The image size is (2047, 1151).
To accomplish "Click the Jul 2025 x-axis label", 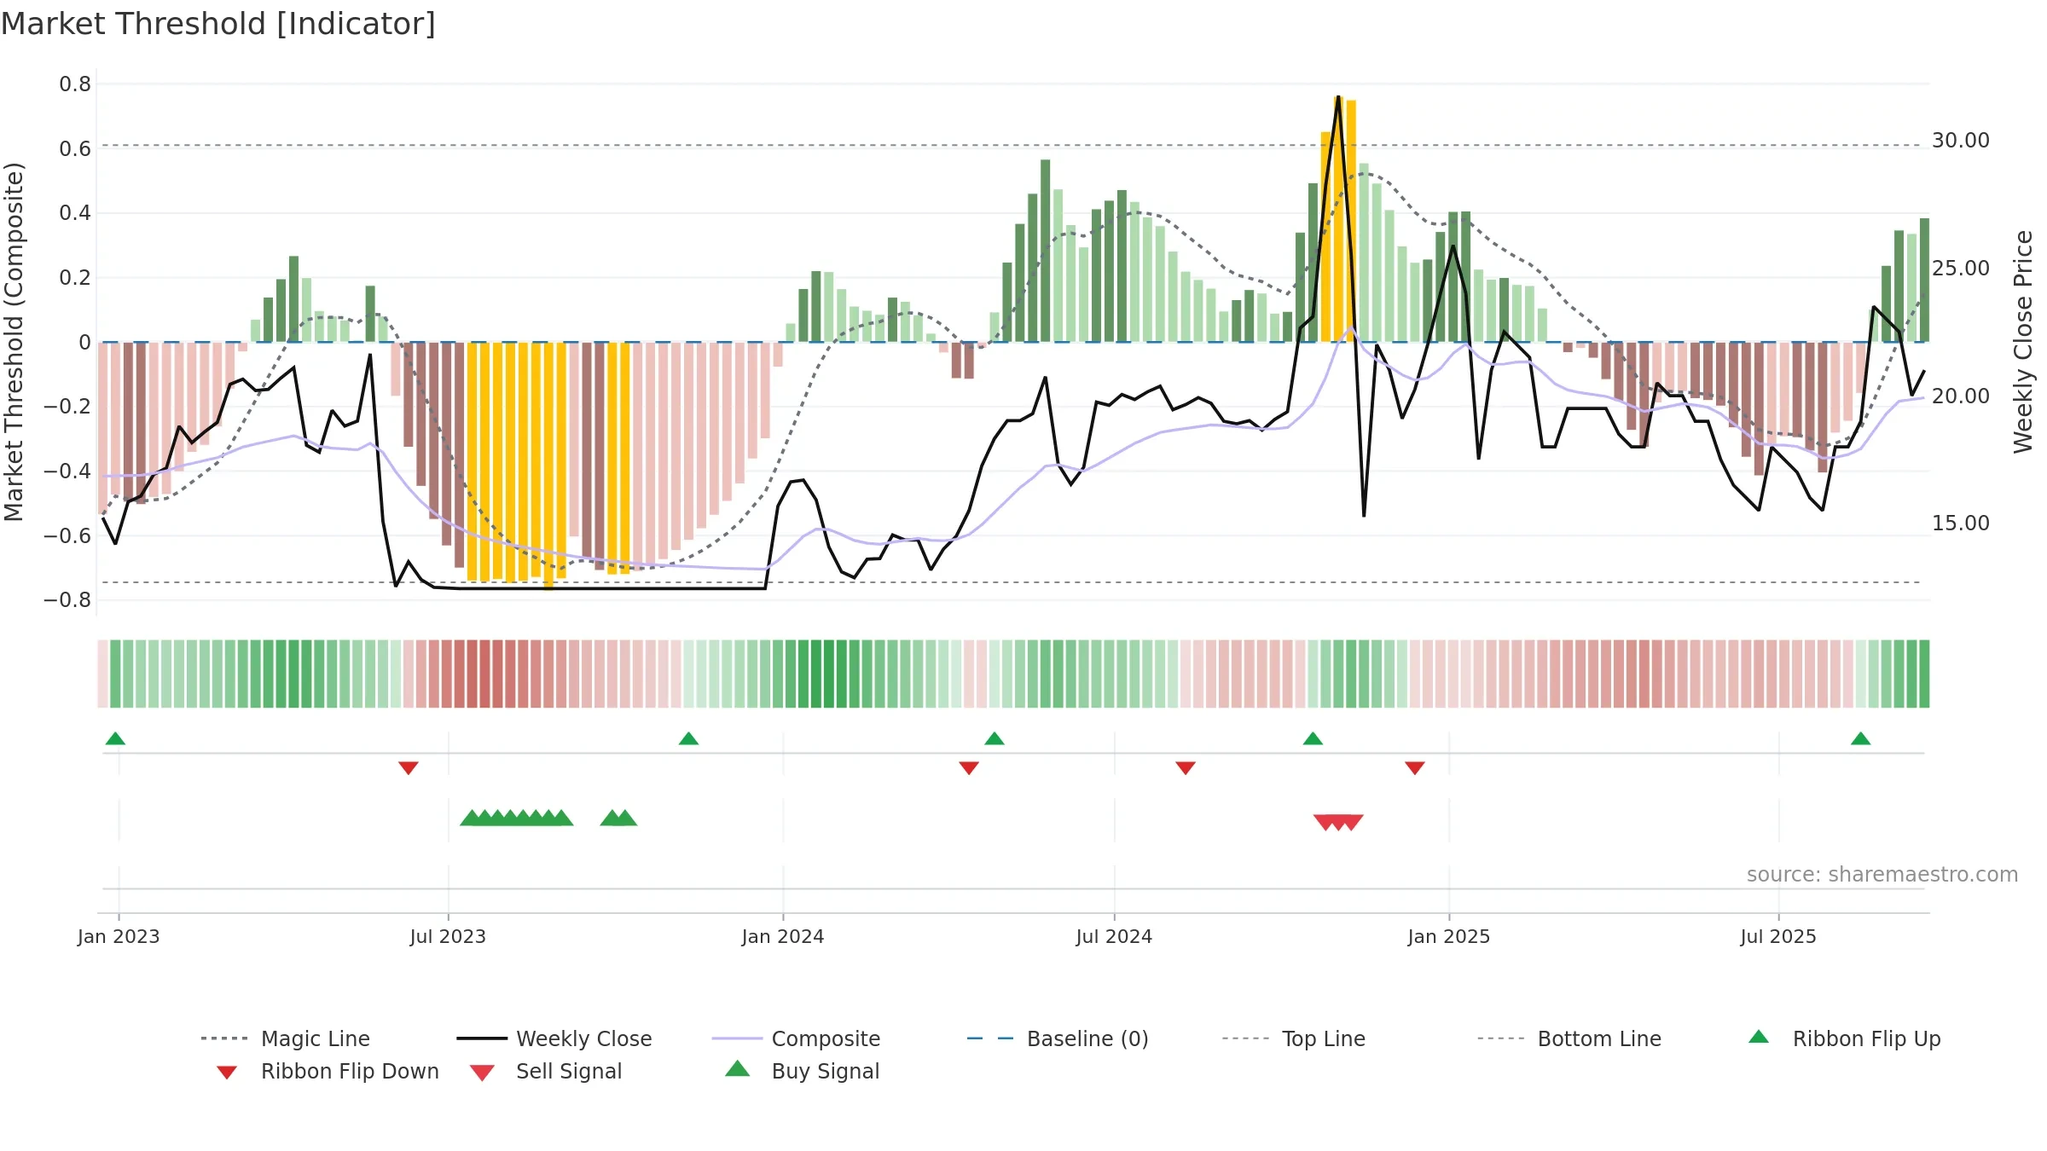I will pos(1778,936).
